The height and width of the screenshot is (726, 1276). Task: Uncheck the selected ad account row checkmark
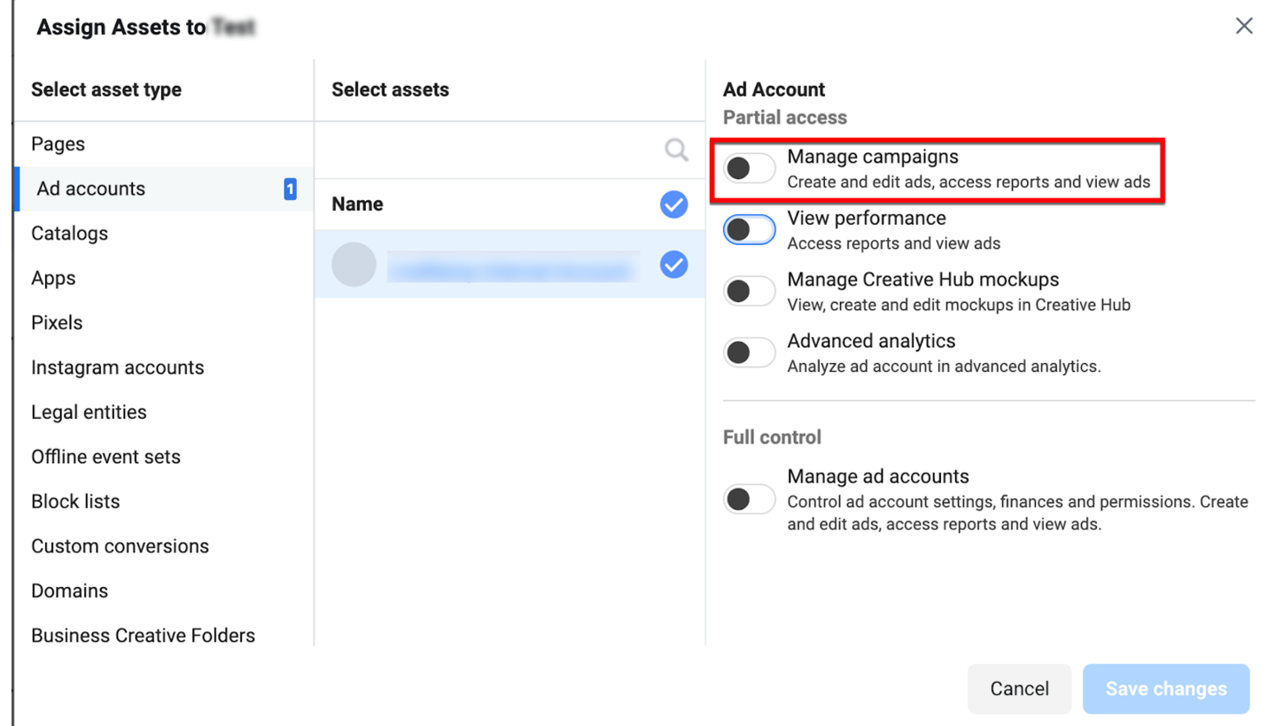pyautogui.click(x=674, y=264)
